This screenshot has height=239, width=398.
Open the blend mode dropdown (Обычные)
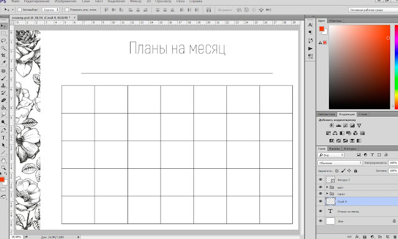click(x=340, y=163)
